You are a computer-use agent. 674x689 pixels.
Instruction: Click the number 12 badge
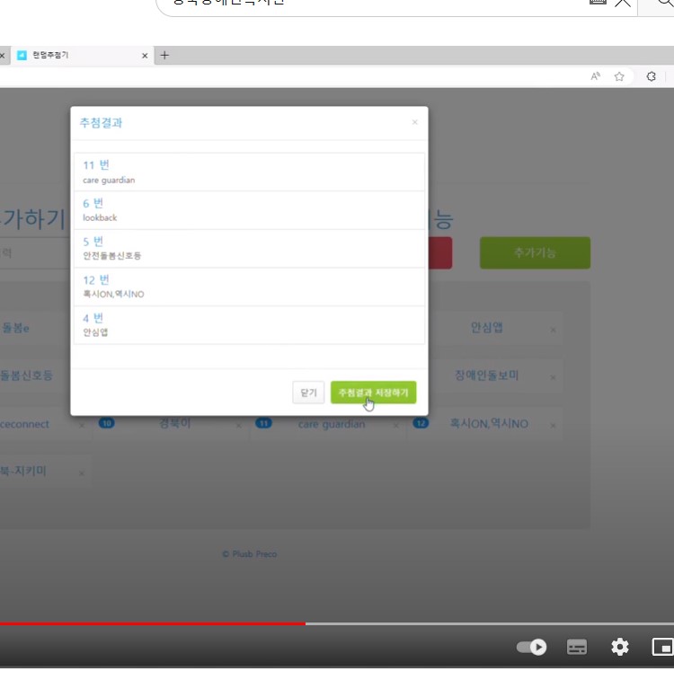[421, 423]
